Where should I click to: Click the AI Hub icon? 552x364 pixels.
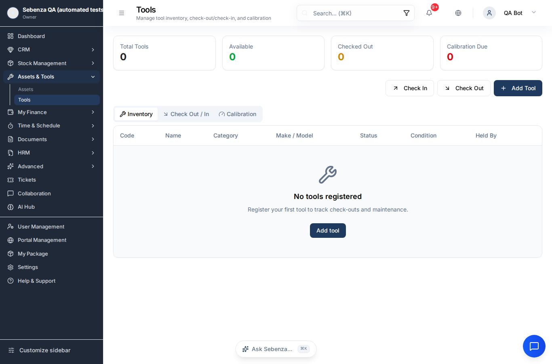point(11,207)
